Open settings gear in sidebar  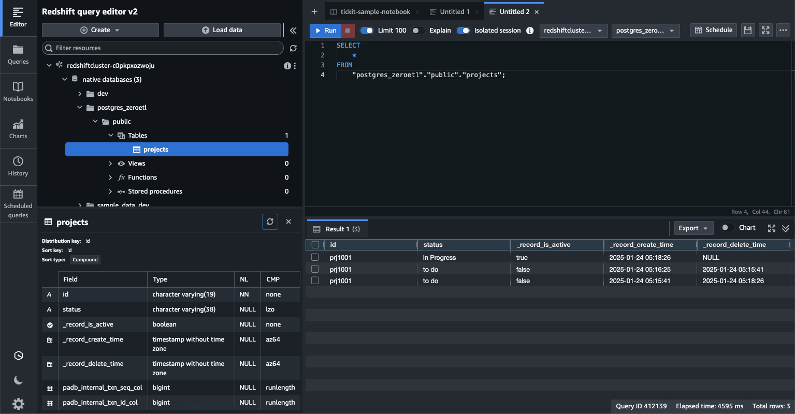[x=18, y=404]
